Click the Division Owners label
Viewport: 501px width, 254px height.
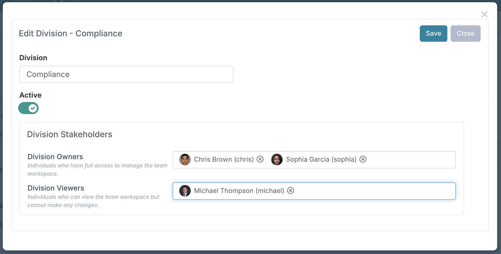[x=55, y=157]
